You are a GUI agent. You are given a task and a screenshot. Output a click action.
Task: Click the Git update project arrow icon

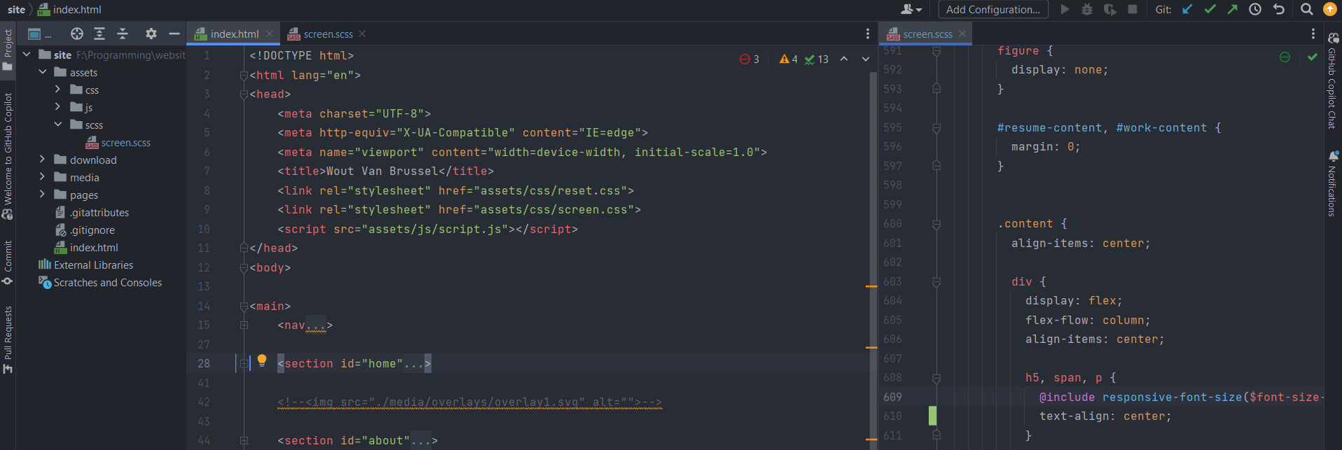(x=1187, y=9)
